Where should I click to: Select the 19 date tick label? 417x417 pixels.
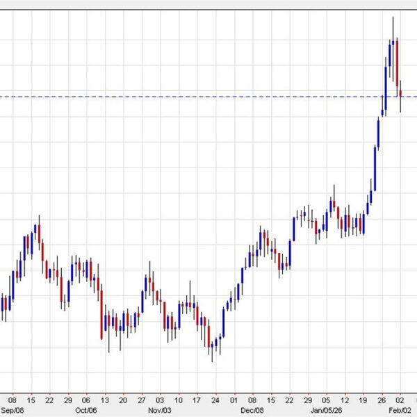[363, 400]
